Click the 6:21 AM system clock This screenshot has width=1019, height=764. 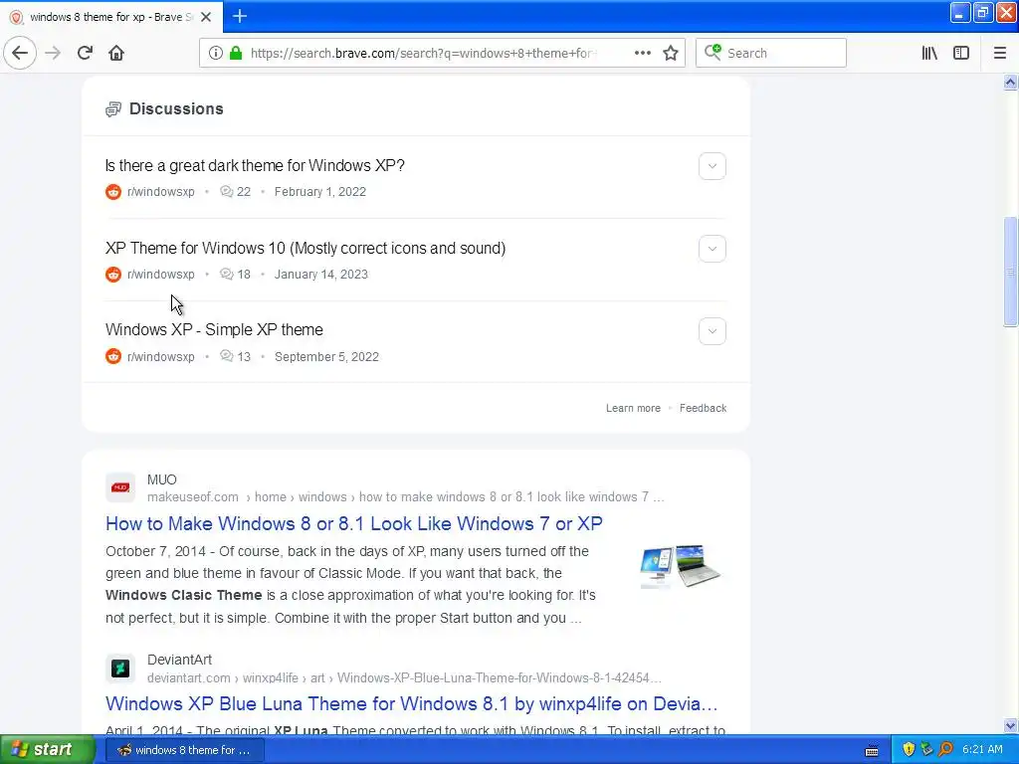click(x=982, y=750)
